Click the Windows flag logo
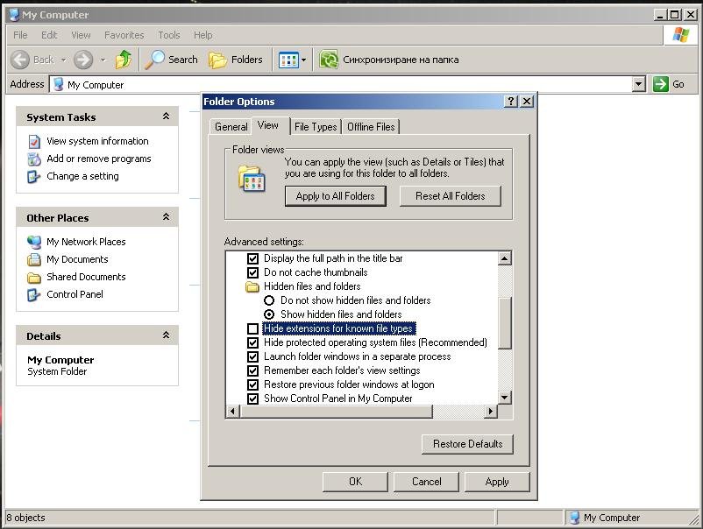 tap(680, 34)
